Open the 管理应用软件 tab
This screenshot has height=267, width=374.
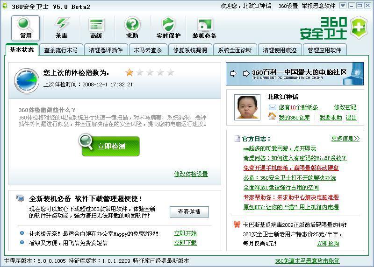coord(324,50)
